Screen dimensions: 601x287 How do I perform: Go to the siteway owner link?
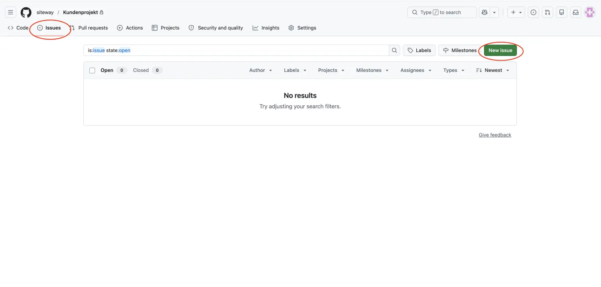click(45, 12)
